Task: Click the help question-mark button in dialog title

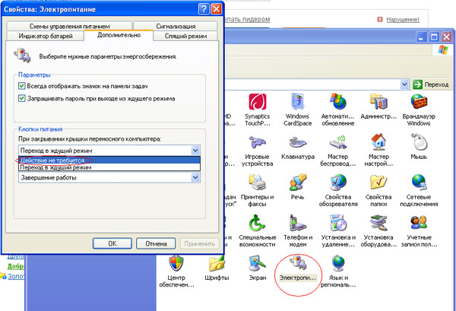Action: tap(204, 9)
